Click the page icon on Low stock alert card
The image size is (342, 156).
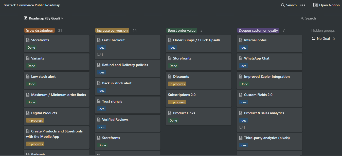[28, 76]
